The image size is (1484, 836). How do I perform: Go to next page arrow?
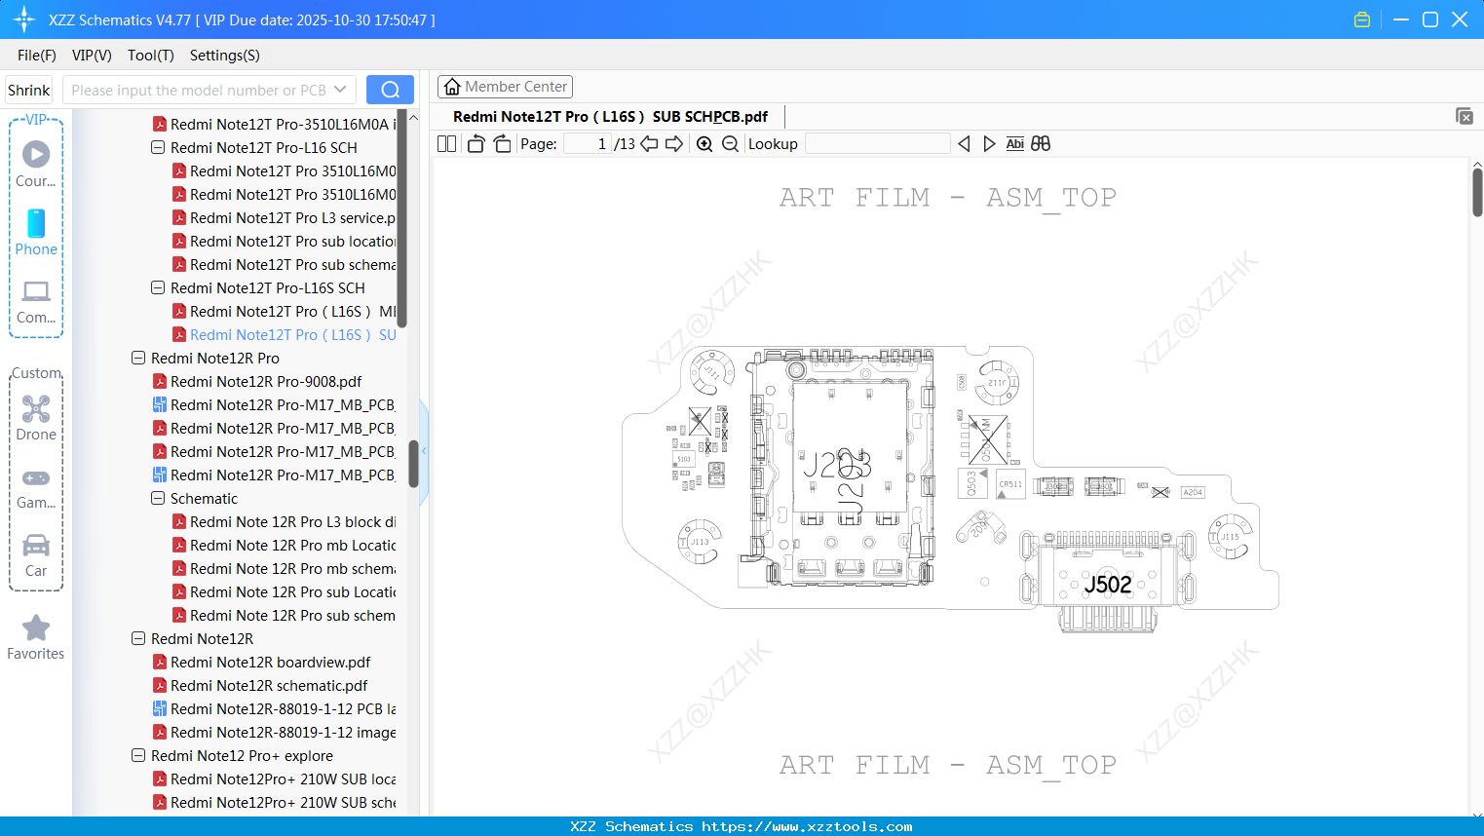point(673,144)
